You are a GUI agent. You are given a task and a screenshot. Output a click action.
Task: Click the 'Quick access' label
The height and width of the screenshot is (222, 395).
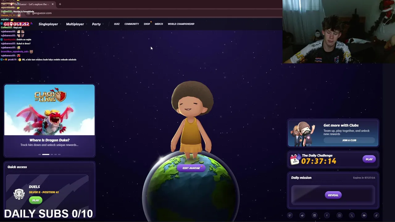(x=17, y=167)
